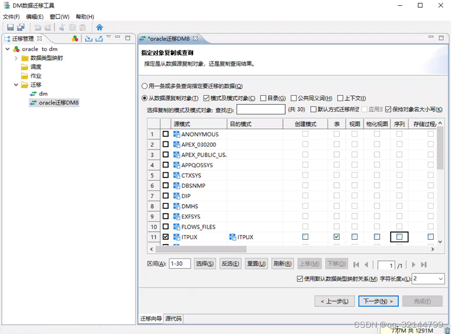Open the 文件 menu
This screenshot has width=451, height=334.
[x=11, y=17]
